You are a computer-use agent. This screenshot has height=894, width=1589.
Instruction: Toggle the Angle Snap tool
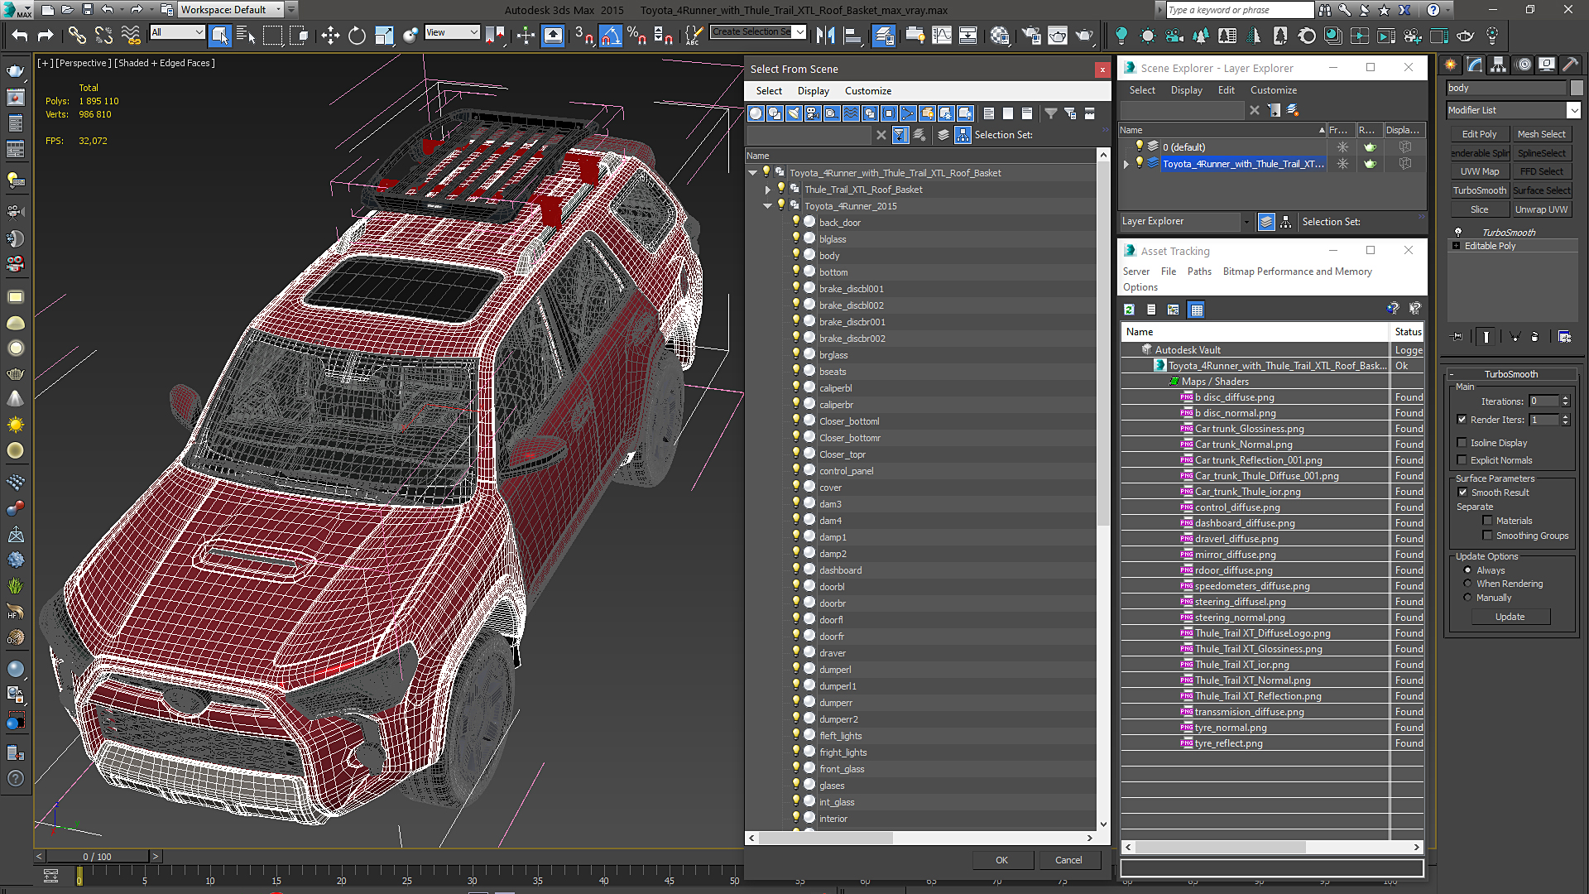click(610, 35)
